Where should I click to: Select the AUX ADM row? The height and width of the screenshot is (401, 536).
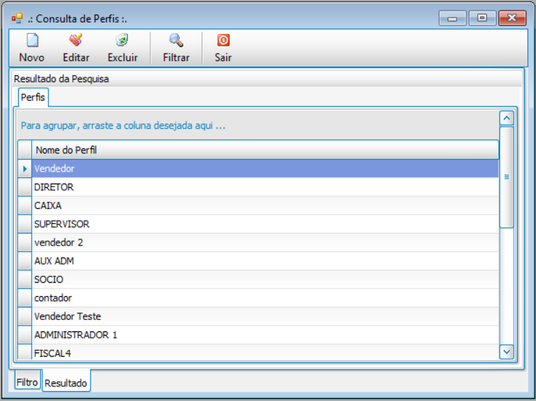click(x=266, y=261)
